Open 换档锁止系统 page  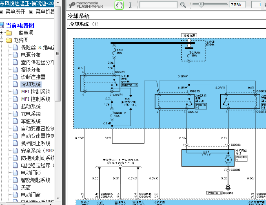point(35,143)
